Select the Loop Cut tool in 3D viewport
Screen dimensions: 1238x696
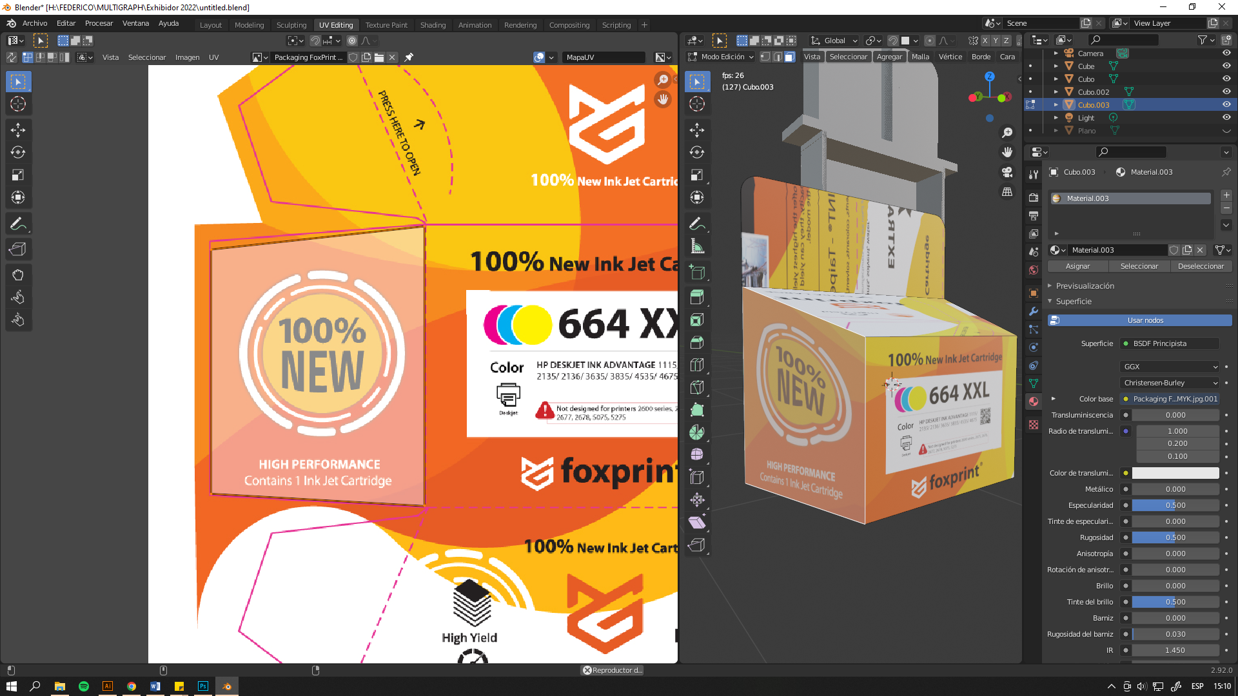click(697, 365)
